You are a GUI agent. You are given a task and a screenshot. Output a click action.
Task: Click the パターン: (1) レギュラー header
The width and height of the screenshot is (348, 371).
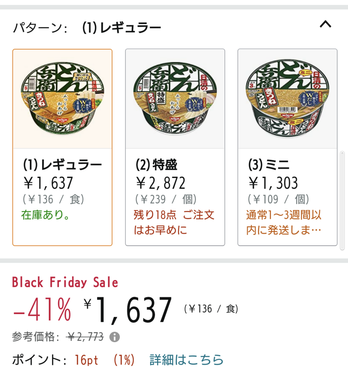coord(87,28)
